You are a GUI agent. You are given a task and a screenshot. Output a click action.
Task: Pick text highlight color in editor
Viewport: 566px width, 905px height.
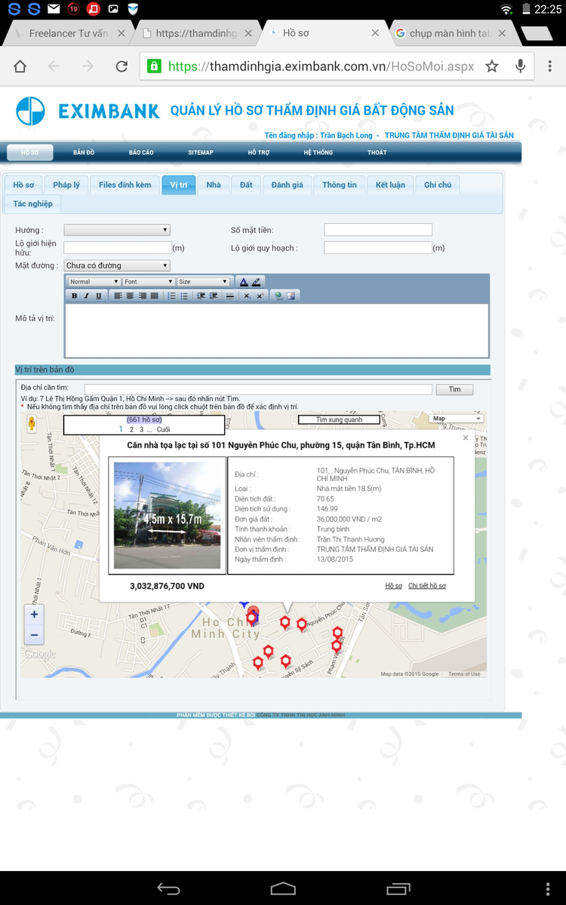pos(256,282)
